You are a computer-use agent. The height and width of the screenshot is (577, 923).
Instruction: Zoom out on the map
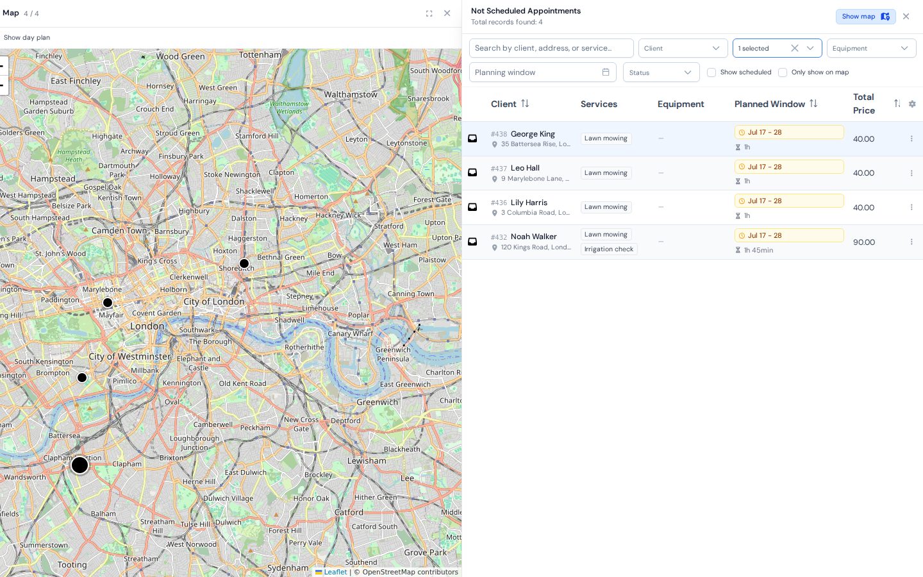3,85
